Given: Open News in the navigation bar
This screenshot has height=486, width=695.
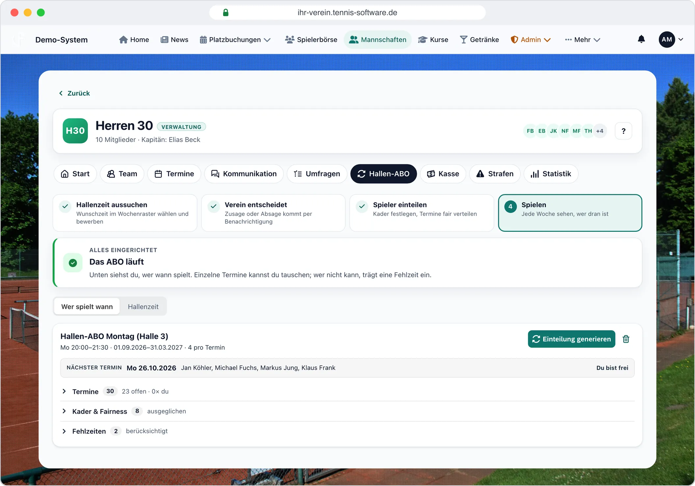Looking at the screenshot, I should tap(174, 40).
